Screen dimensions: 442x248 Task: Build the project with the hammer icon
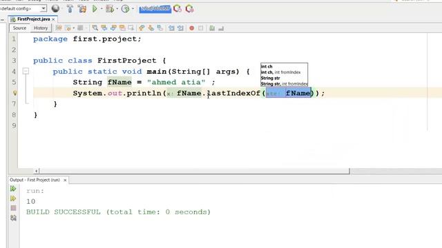(x=70, y=9)
